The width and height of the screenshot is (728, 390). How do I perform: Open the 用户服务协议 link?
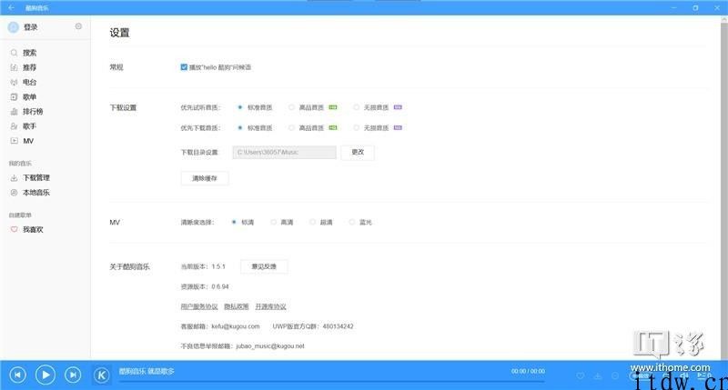199,307
